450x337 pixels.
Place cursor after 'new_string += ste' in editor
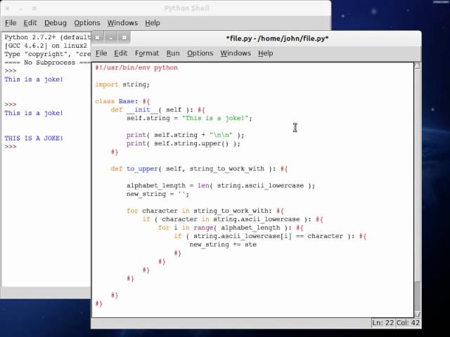pos(257,245)
